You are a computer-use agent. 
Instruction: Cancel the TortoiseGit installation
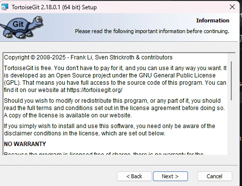coord(215,176)
